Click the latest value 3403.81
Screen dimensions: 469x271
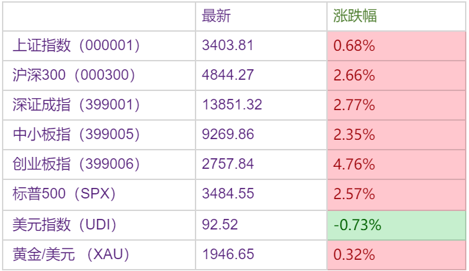coord(228,45)
